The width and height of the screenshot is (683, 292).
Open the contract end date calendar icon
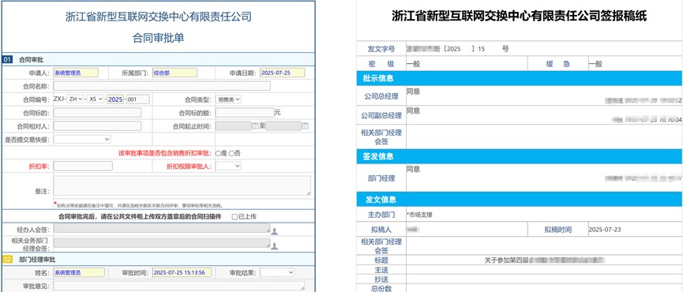tap(306, 126)
